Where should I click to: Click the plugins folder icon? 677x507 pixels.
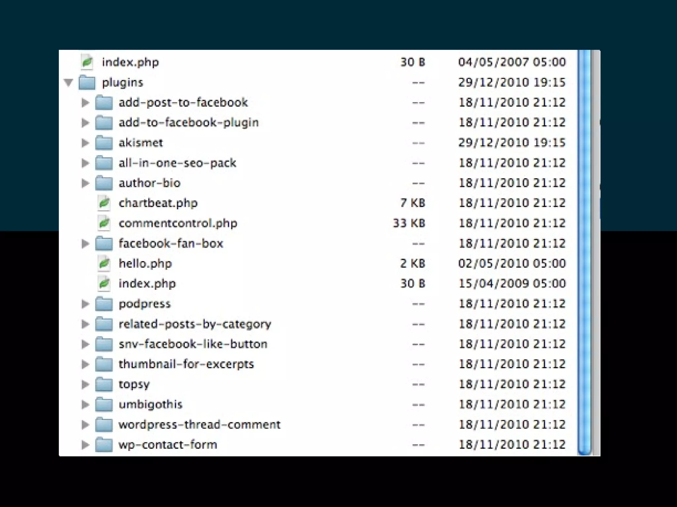pyautogui.click(x=87, y=83)
